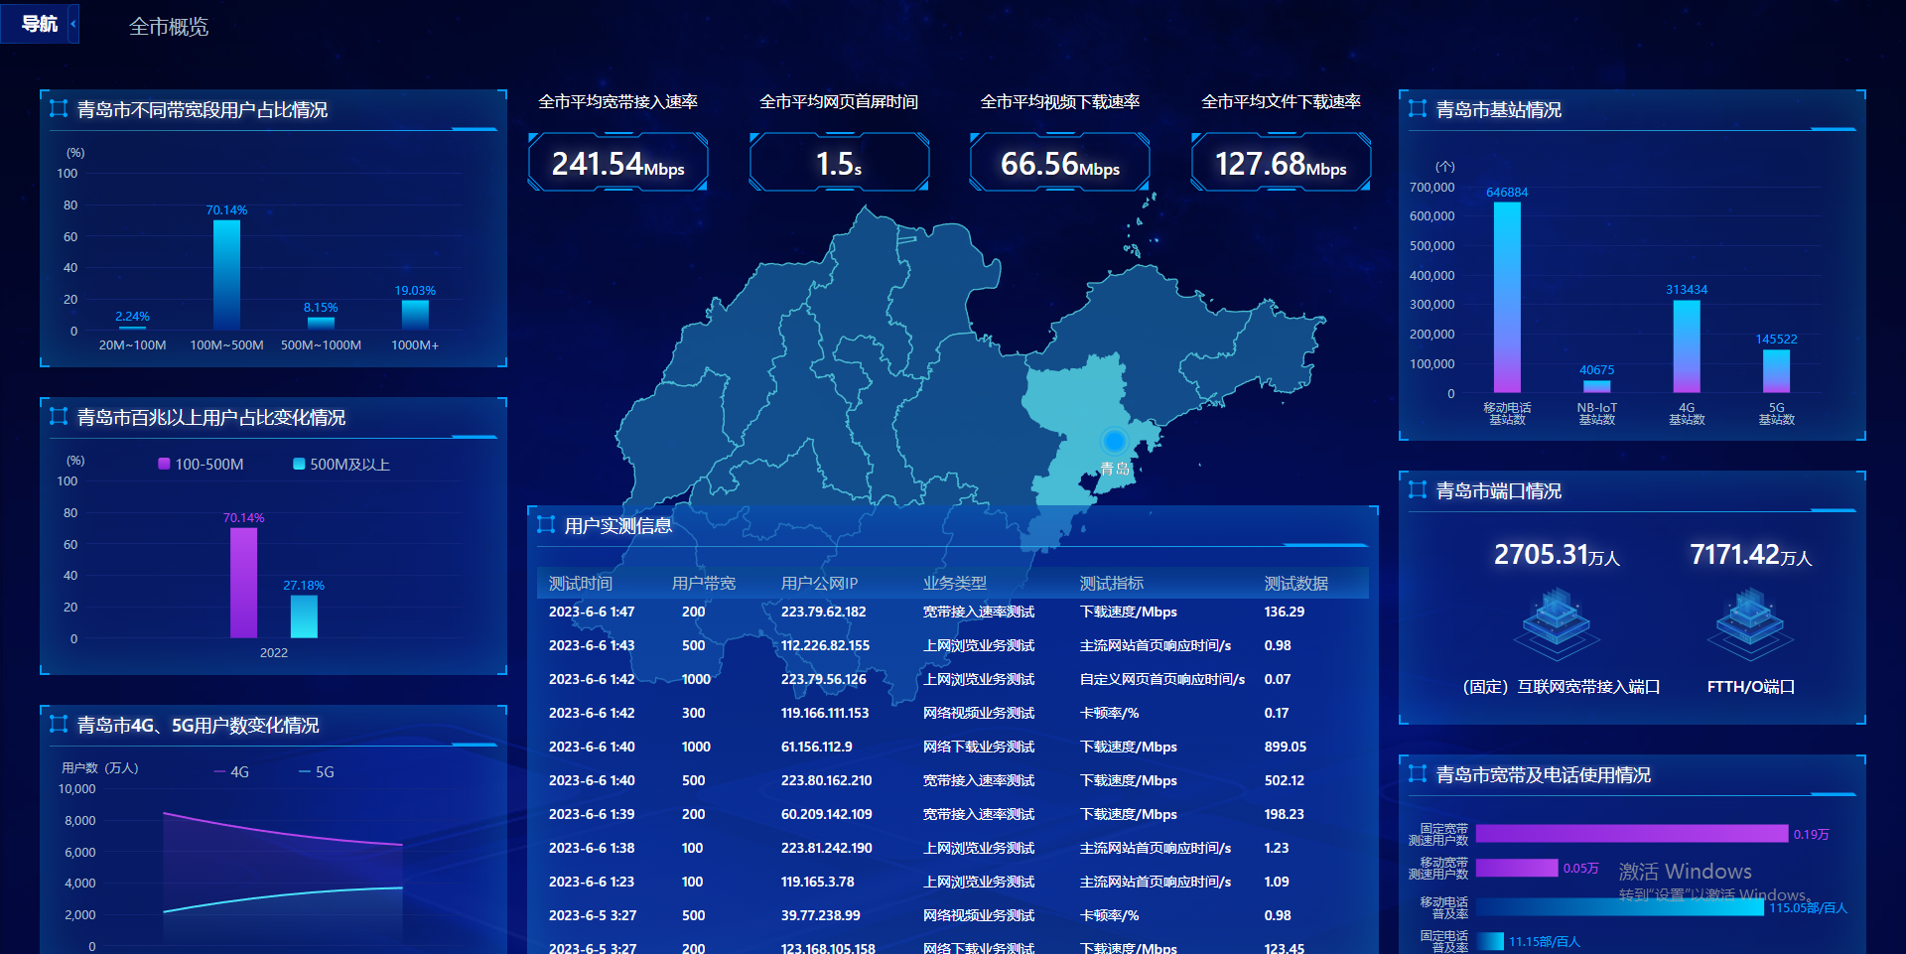Collapse navigation using arrow beside 导航
This screenshot has height=954, width=1906.
[73, 23]
